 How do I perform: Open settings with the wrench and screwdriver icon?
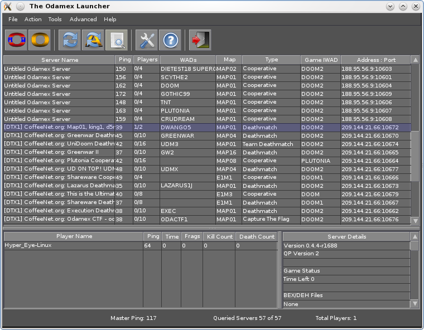[x=147, y=40]
